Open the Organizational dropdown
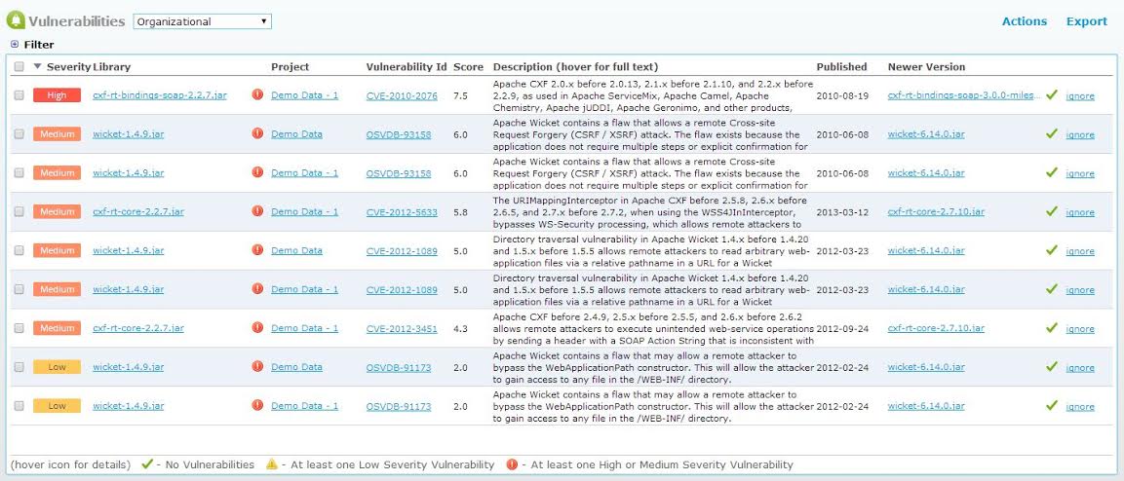Viewport: 1124px width, 481px height. click(x=202, y=21)
